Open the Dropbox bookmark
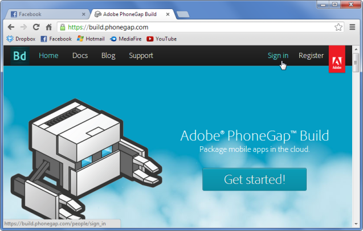The height and width of the screenshot is (231, 363). pyautogui.click(x=21, y=39)
